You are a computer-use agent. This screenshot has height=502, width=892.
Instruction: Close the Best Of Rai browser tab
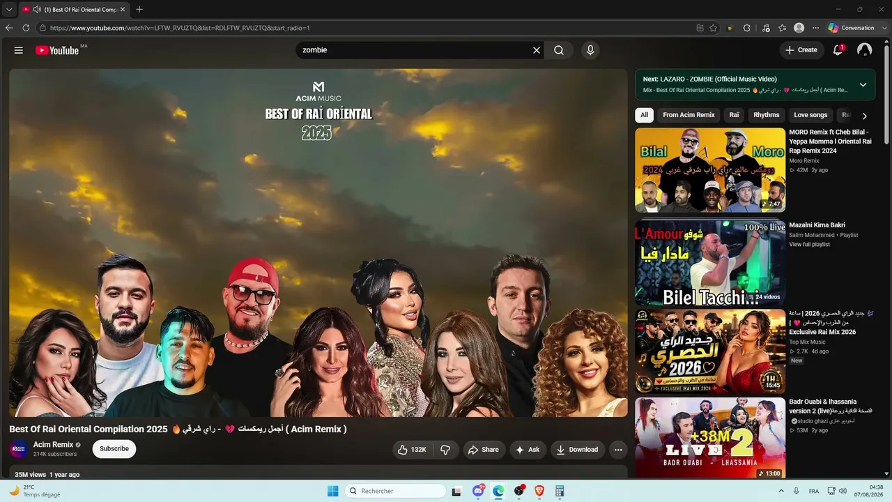pos(123,10)
